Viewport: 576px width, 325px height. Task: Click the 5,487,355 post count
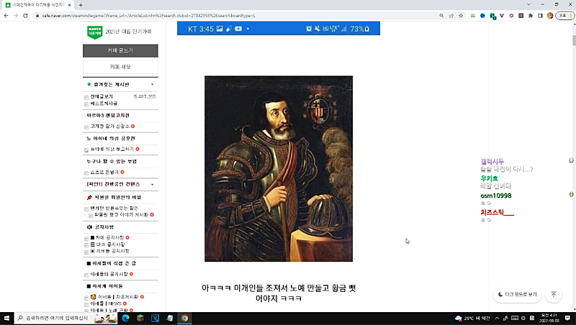[x=145, y=96]
